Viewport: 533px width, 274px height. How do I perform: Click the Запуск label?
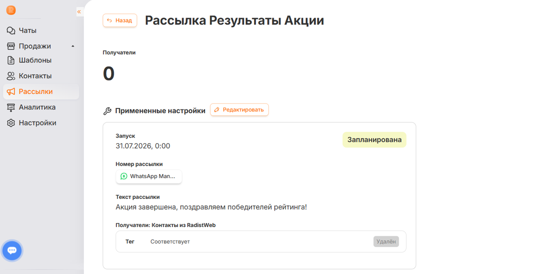click(x=125, y=136)
